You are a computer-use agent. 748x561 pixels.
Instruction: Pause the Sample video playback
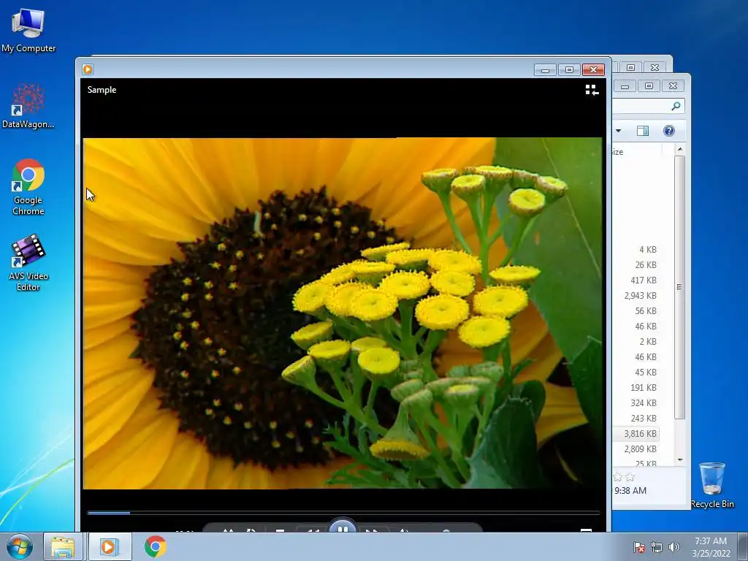[342, 527]
